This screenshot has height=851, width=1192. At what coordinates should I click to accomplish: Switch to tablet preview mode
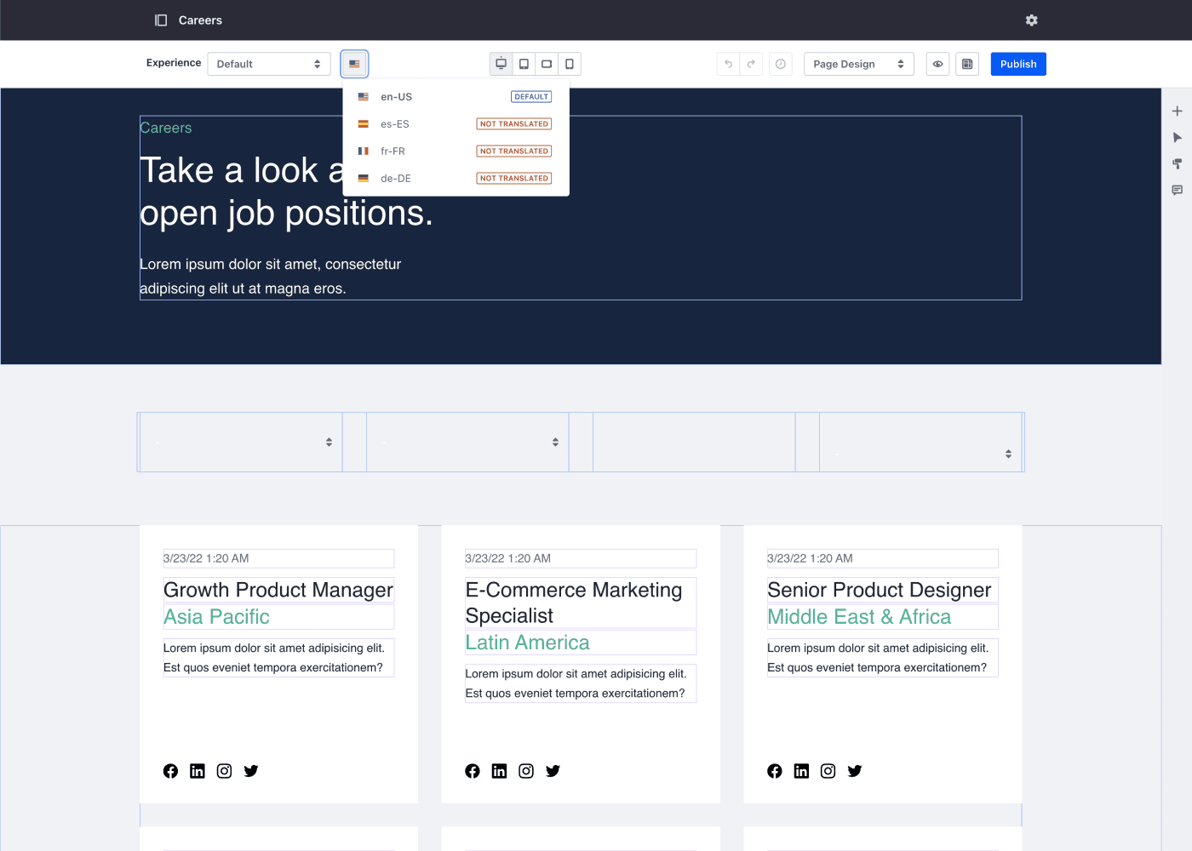coord(523,63)
